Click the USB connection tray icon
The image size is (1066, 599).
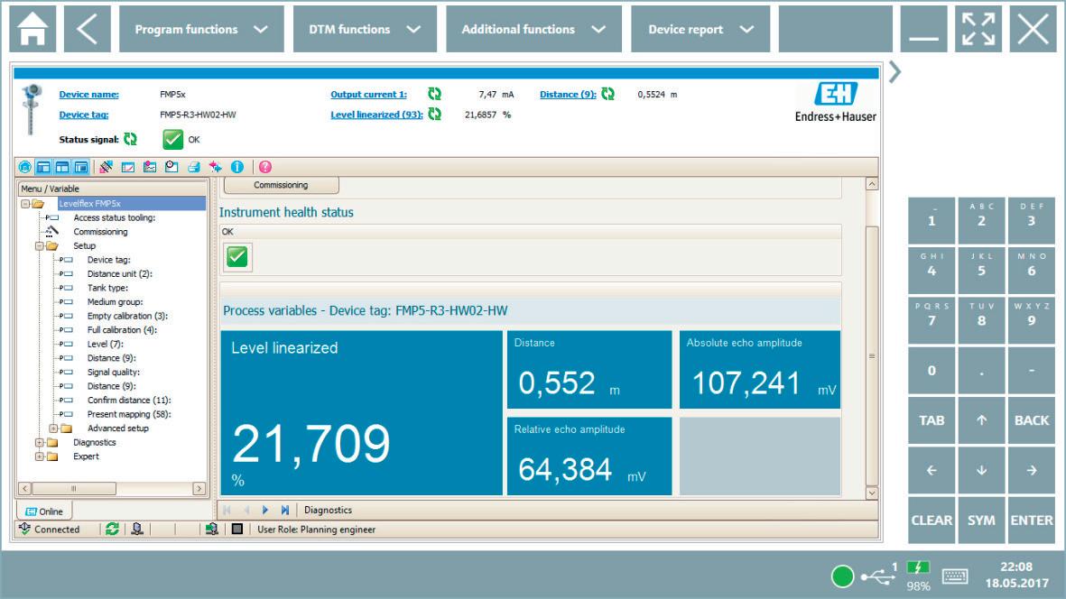tap(877, 576)
